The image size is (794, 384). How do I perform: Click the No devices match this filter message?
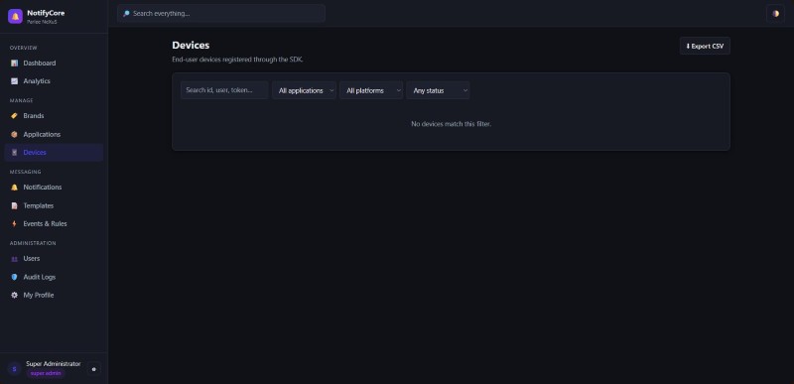452,124
